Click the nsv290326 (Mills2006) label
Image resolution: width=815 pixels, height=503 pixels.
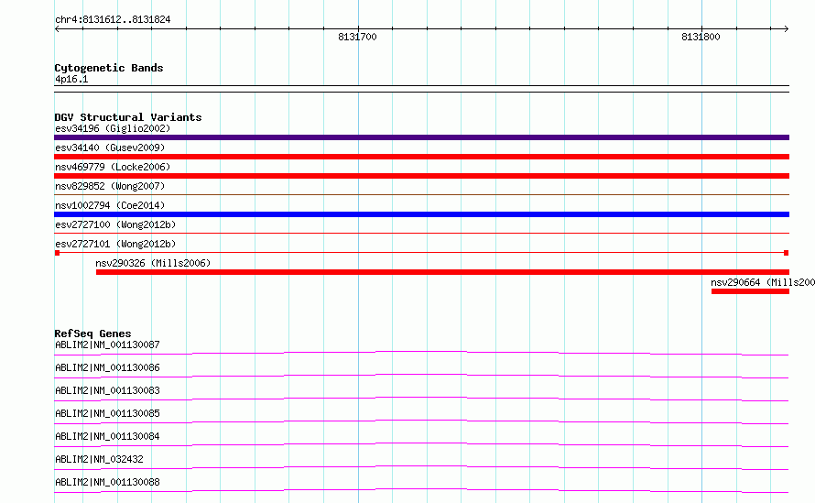pos(153,263)
